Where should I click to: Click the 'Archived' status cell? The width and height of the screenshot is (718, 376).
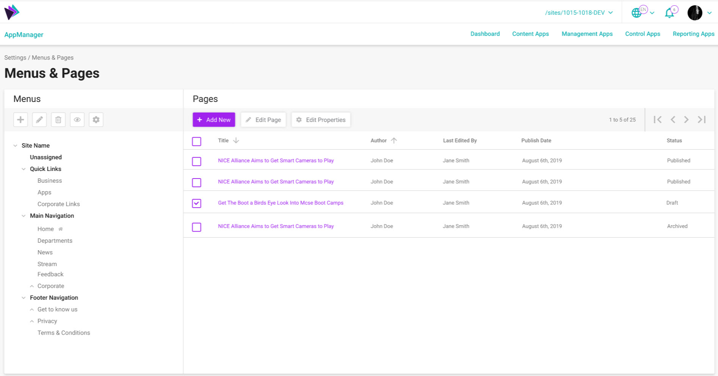[677, 226]
